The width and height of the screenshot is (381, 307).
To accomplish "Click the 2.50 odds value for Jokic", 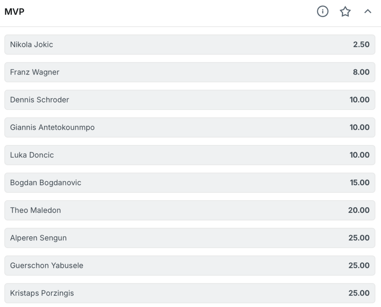I will click(x=361, y=44).
